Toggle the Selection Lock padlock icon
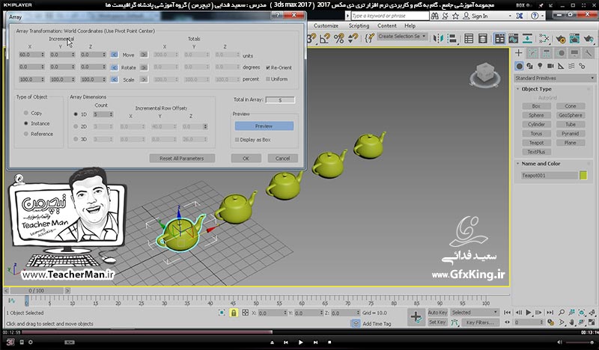 234,313
